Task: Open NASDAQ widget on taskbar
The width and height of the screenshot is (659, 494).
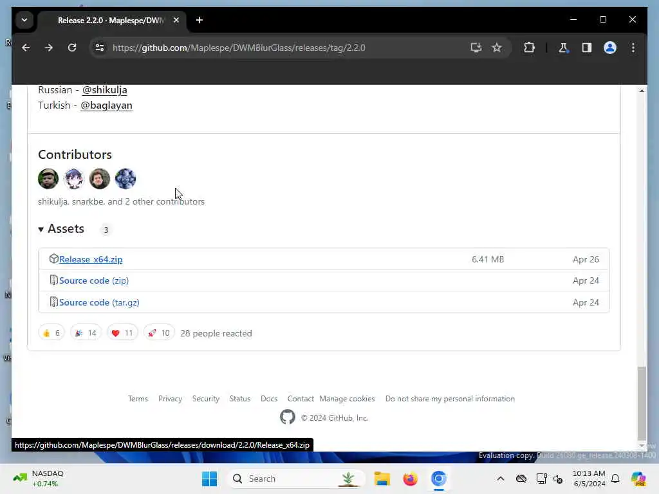Action: [x=38, y=479]
